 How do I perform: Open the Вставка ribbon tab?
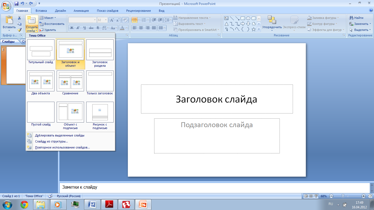[x=41, y=11]
